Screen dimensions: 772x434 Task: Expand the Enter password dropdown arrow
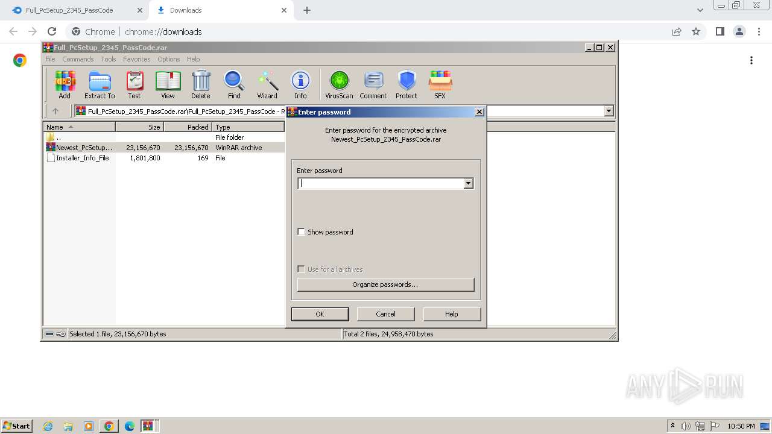(468, 183)
